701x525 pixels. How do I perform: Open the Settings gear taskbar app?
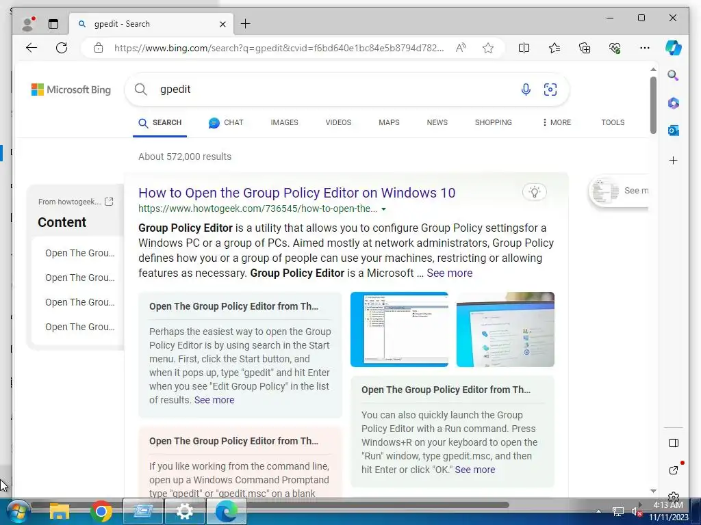(x=185, y=511)
